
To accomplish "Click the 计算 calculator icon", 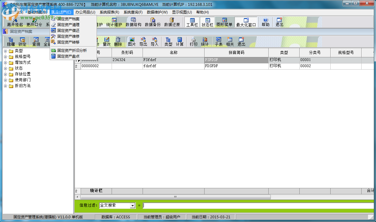I will point(180,42).
